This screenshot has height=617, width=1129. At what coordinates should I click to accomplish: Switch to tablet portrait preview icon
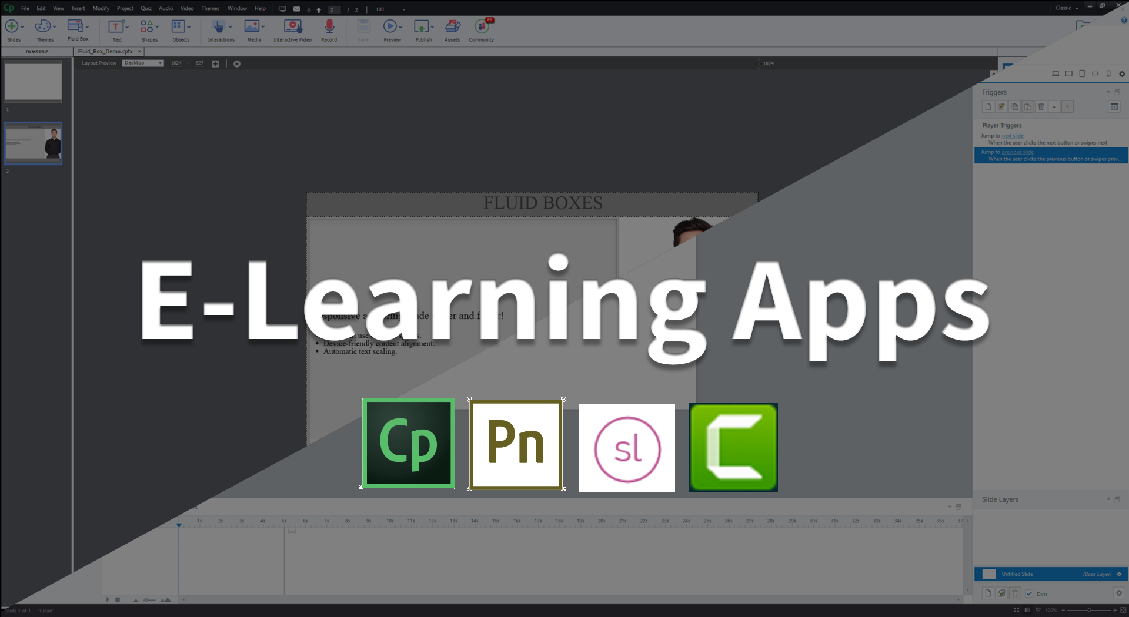coord(1082,73)
